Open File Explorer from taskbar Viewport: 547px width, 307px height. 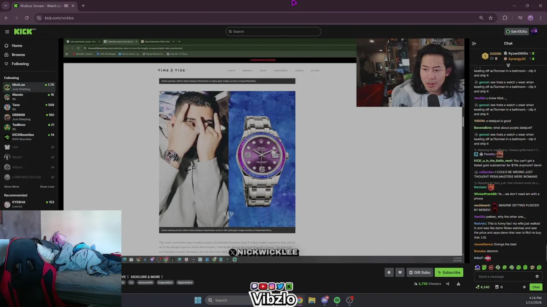tap(312, 300)
